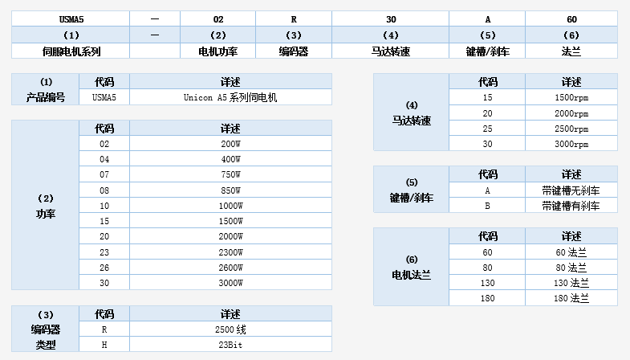Select the 3000W power description cell
The height and width of the screenshot is (360, 630).
(x=230, y=282)
